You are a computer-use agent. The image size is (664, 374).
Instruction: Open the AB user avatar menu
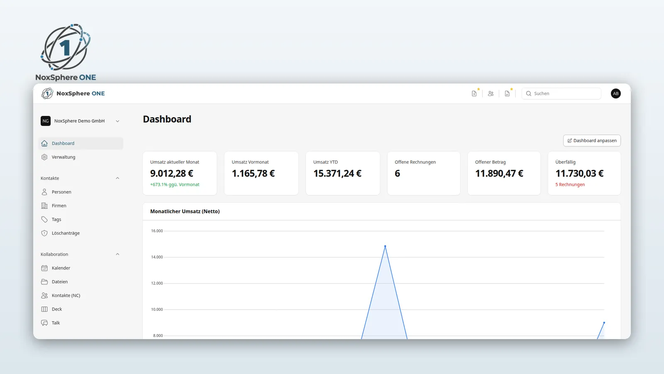616,93
